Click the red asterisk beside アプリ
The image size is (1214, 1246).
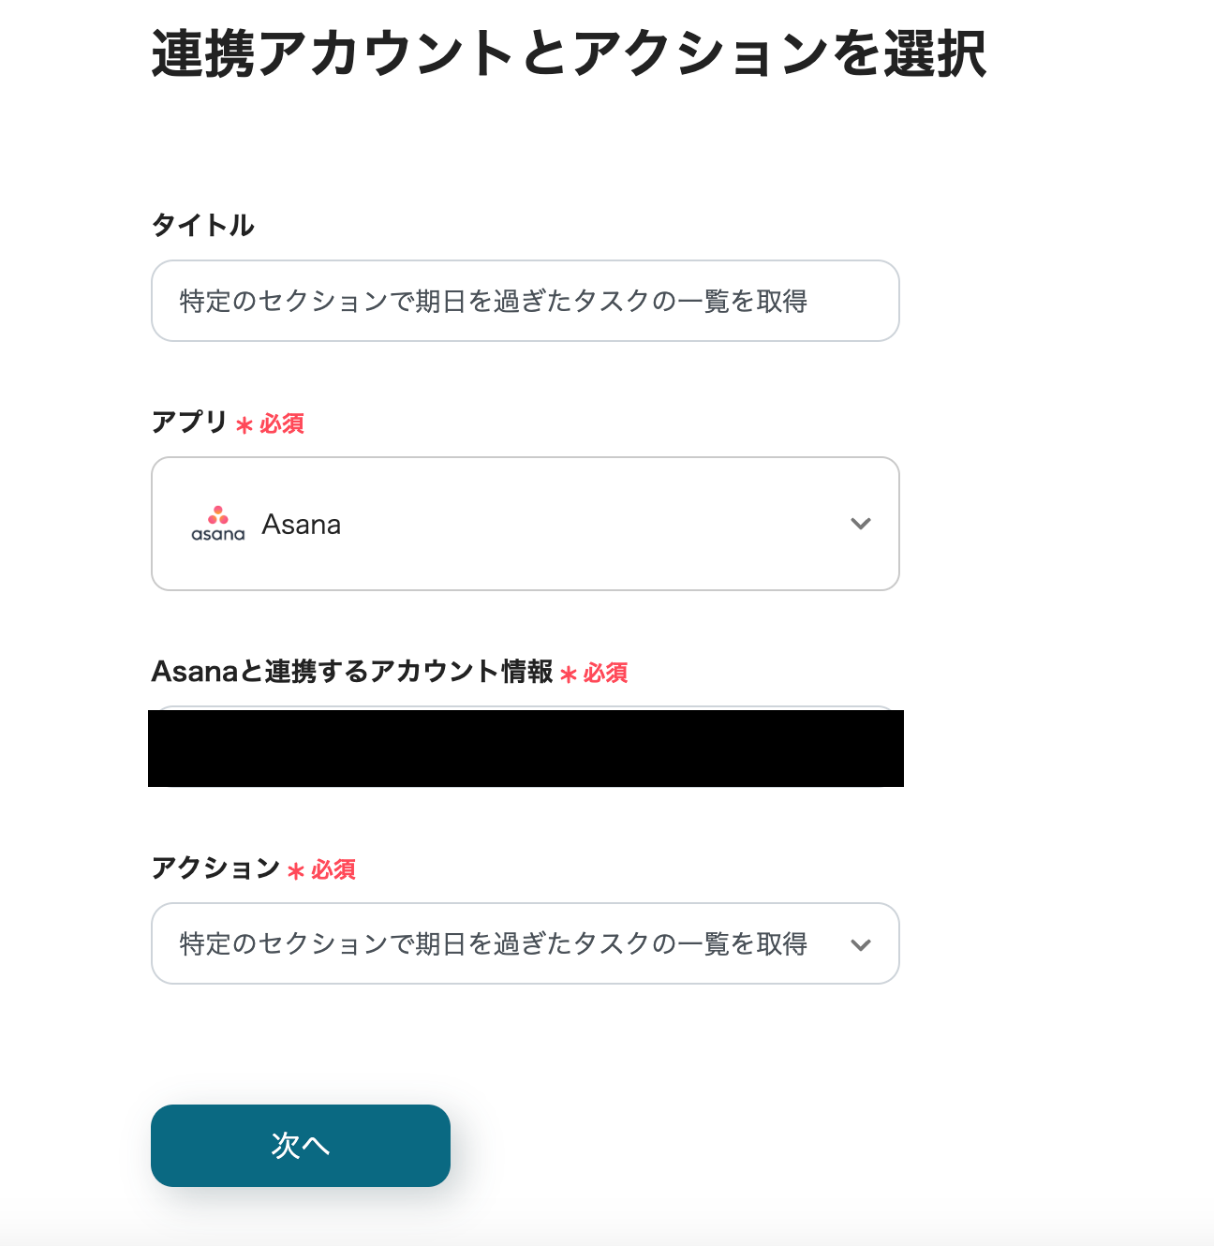point(244,425)
